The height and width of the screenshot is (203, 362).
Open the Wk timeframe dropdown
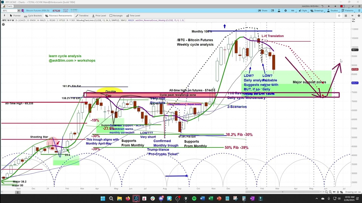coord(293,11)
